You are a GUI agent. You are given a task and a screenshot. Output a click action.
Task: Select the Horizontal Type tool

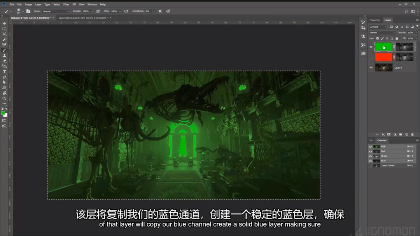[4, 72]
